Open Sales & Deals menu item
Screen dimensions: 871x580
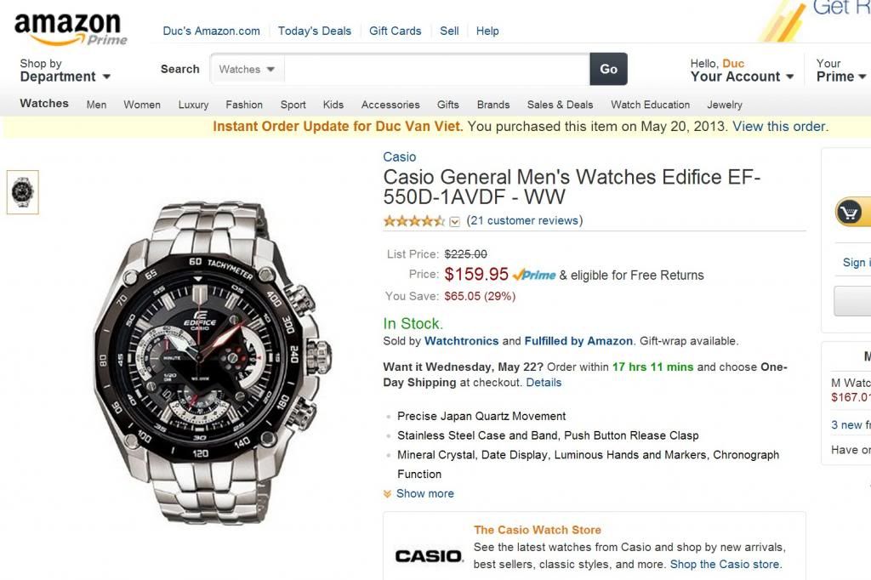click(x=560, y=105)
